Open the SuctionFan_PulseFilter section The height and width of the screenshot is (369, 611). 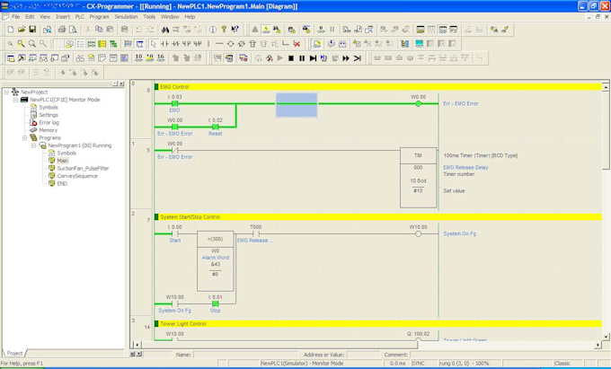tap(83, 168)
